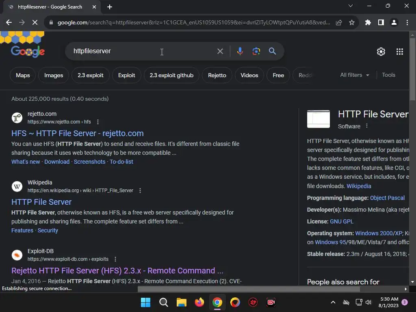
Task: Open the Rejetto HFS 2.3.x Exploit-DB result
Action: (117, 271)
